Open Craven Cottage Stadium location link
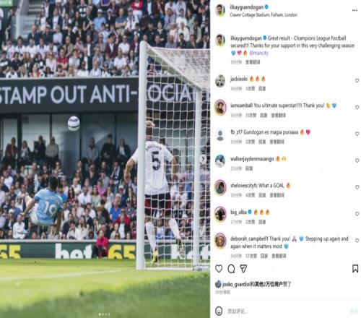Image resolution: width=361 pixels, height=318 pixels. 264,15
